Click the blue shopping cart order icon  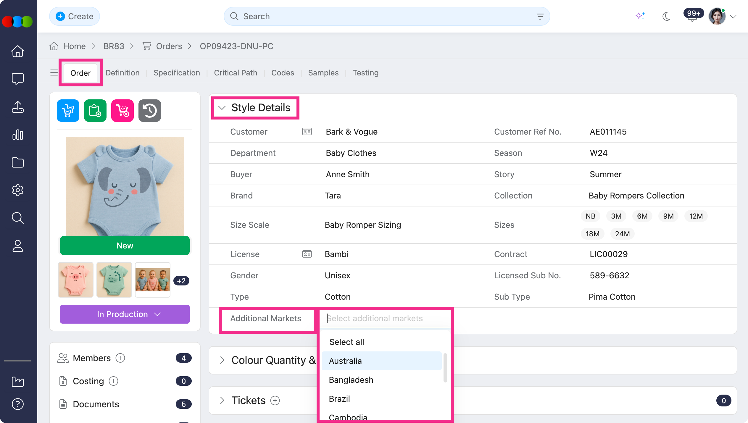point(68,111)
